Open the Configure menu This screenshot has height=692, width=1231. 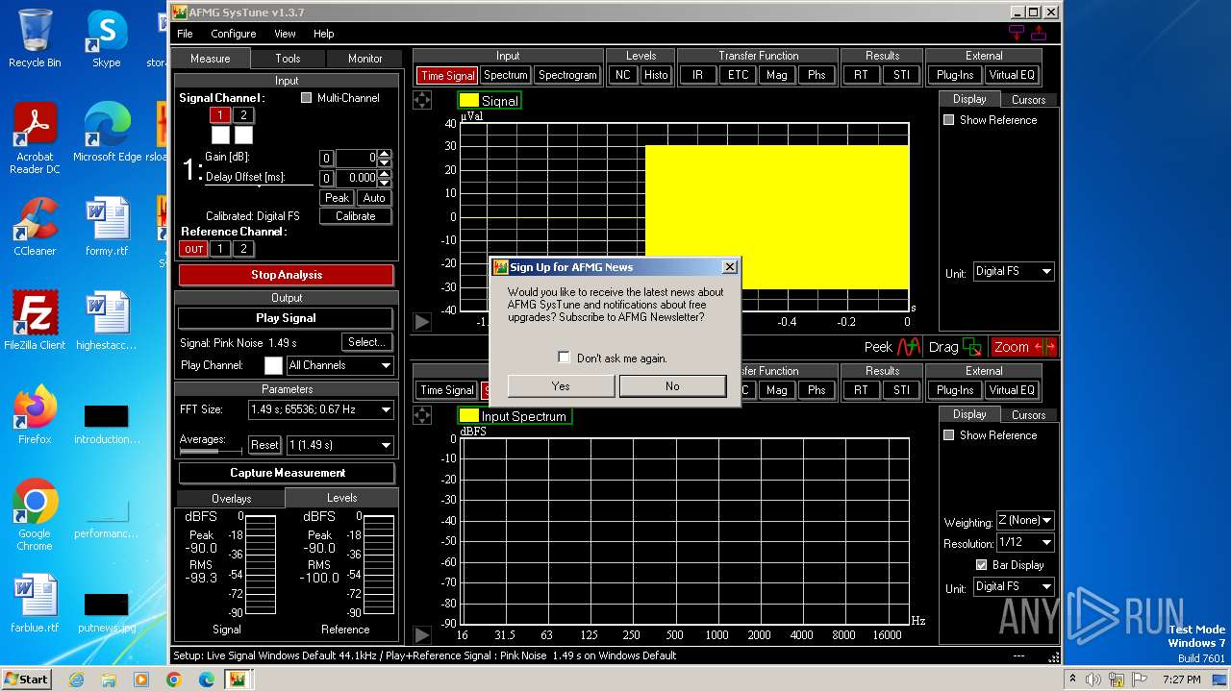[x=234, y=34]
